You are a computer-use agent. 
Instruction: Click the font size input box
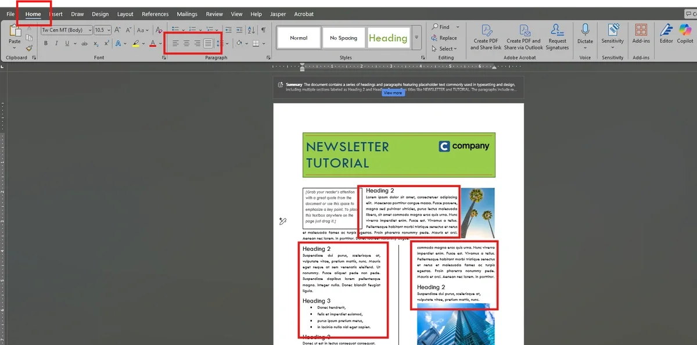pos(99,30)
